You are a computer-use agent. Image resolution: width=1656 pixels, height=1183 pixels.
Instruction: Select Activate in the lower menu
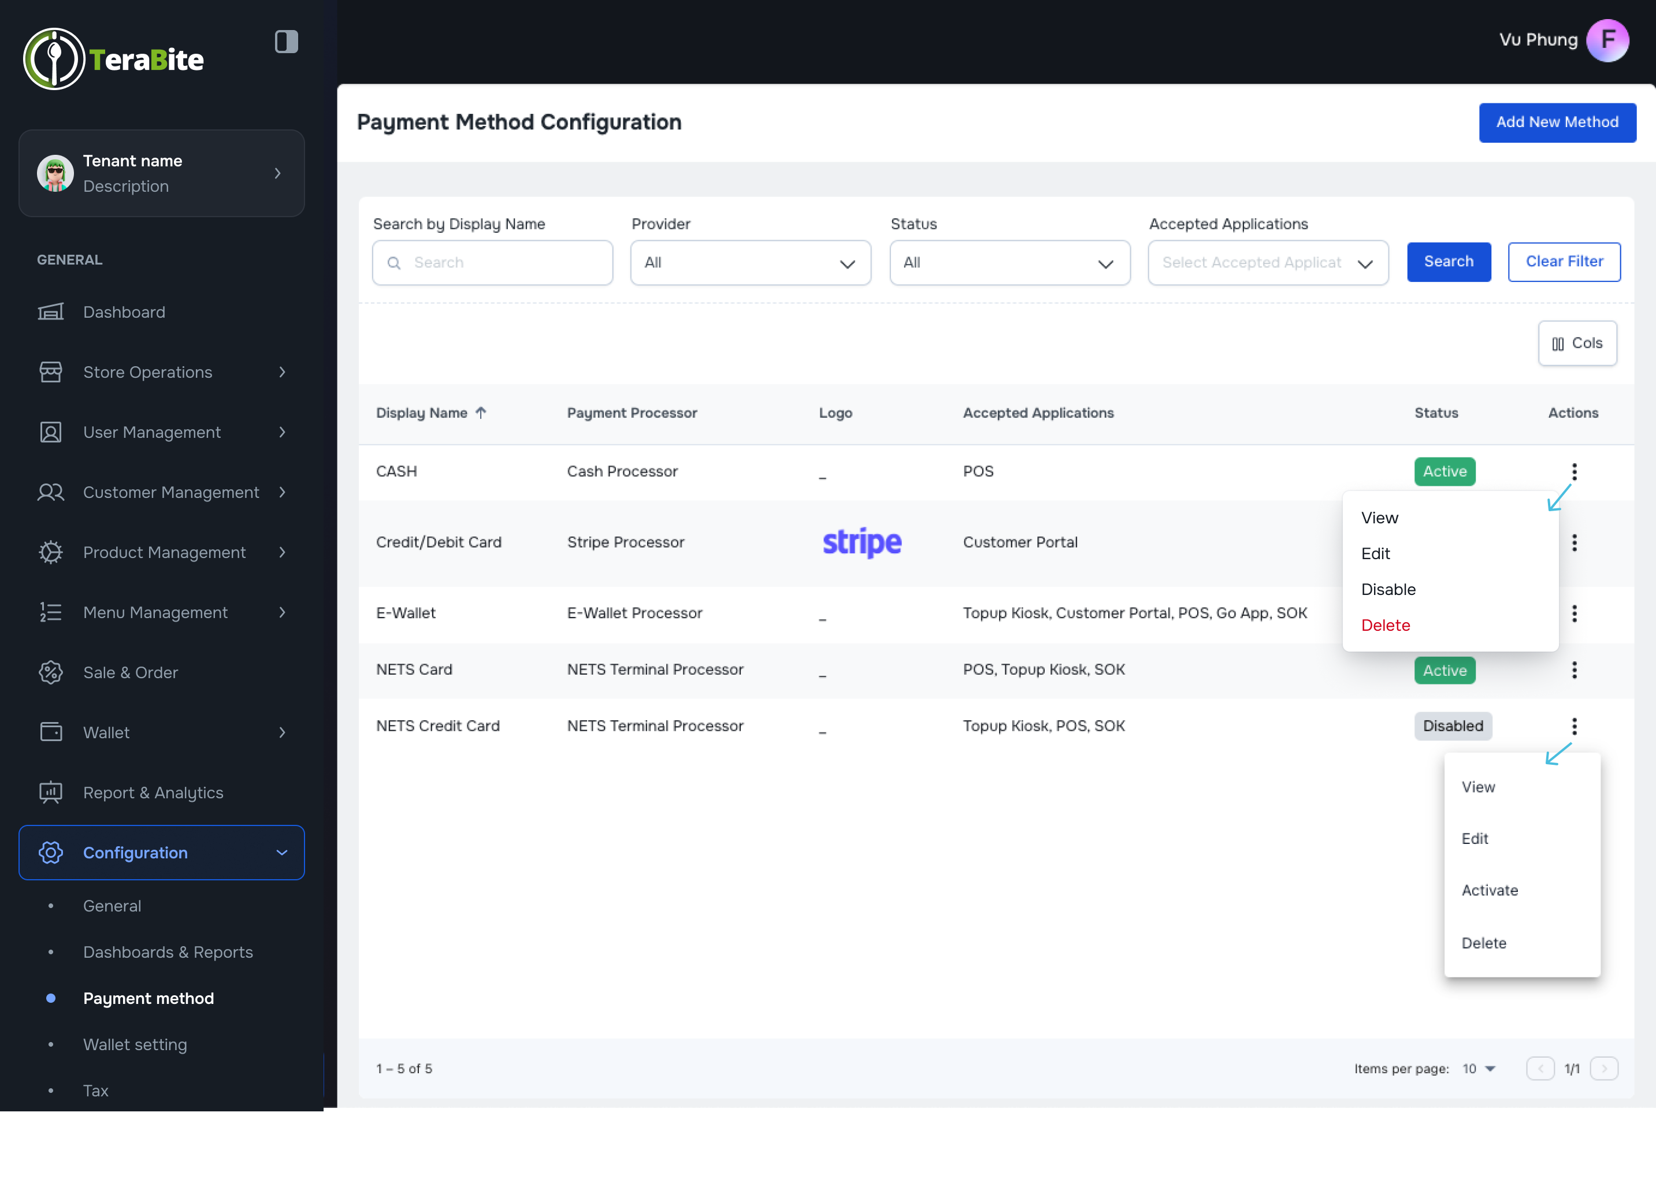coord(1489,890)
